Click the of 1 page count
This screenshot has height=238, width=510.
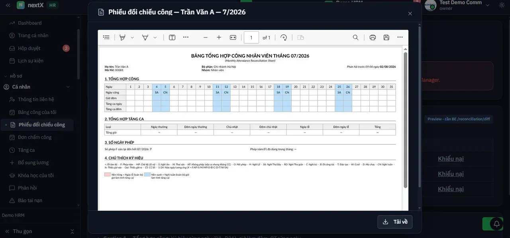tap(267, 38)
